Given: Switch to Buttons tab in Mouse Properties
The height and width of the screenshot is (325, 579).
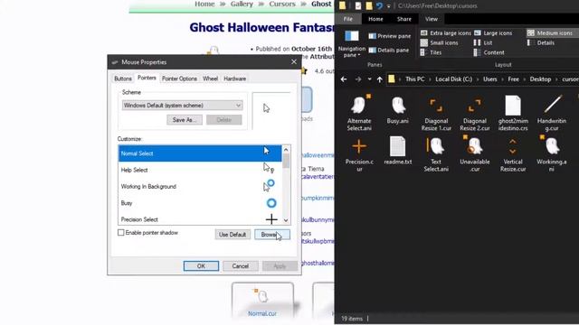Looking at the screenshot, I should point(123,79).
